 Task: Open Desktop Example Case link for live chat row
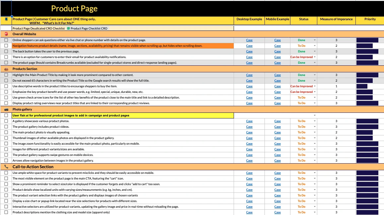click(x=249, y=40)
